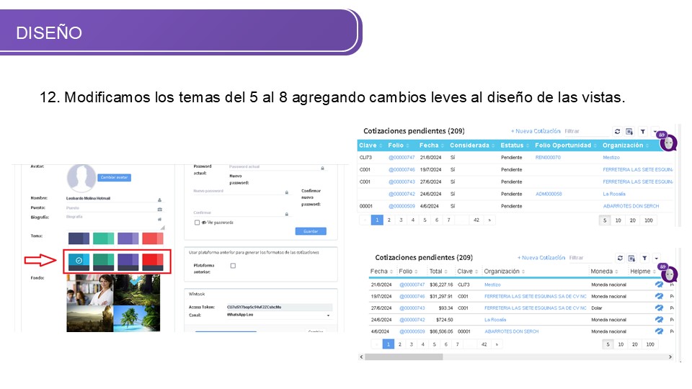Click Helpme icon for ABARROTES DON SERCH row

tap(659, 331)
